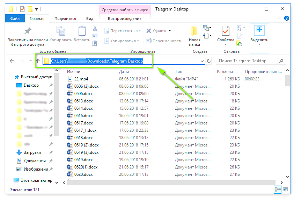Sort by Имени column header
The height and width of the screenshot is (201, 294).
point(73,72)
